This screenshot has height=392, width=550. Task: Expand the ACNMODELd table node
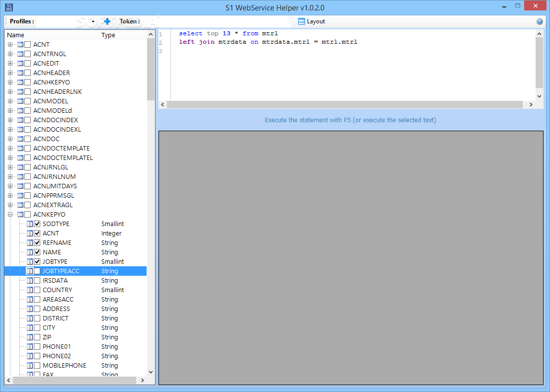pyautogui.click(x=10, y=110)
